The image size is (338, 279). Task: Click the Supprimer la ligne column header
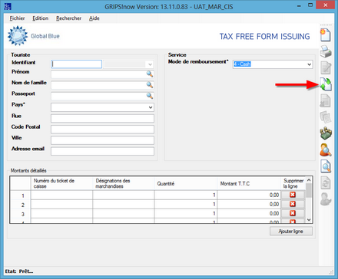pyautogui.click(x=293, y=183)
